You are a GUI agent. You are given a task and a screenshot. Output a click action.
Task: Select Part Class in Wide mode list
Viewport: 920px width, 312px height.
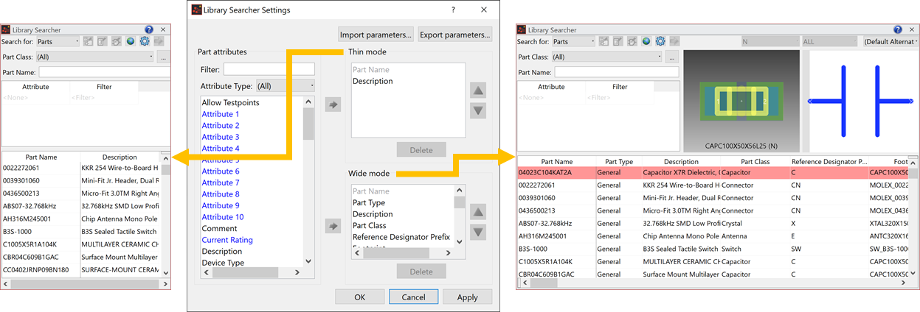click(x=369, y=225)
